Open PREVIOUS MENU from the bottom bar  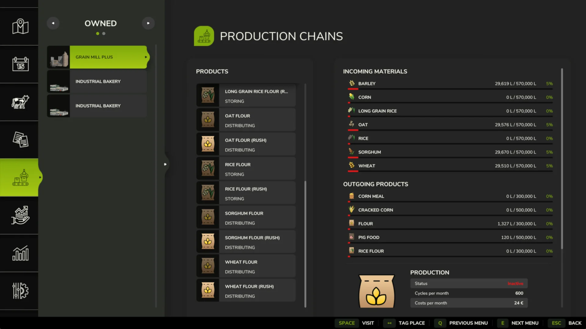469,323
